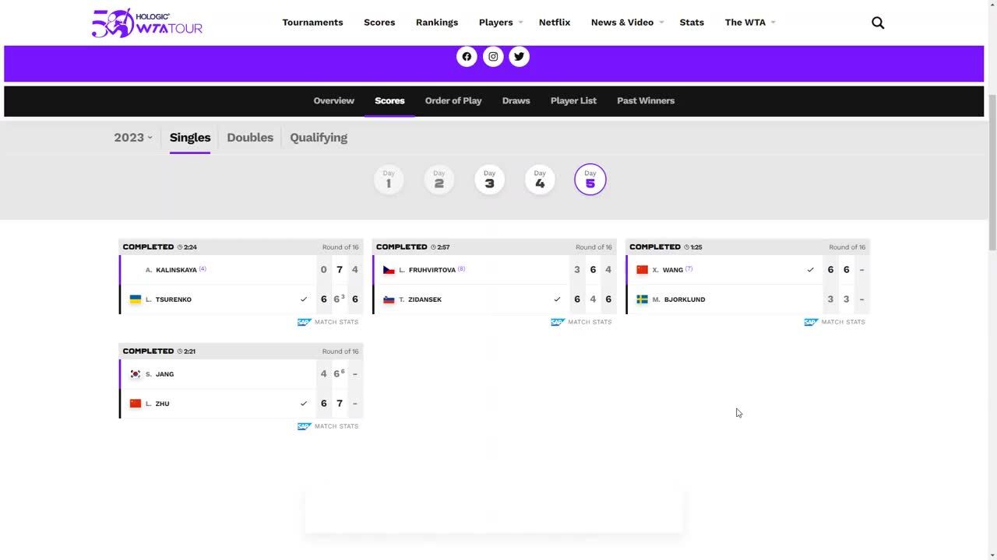Select the Scores tournament tab
This screenshot has height=560, width=997.
coord(389,101)
